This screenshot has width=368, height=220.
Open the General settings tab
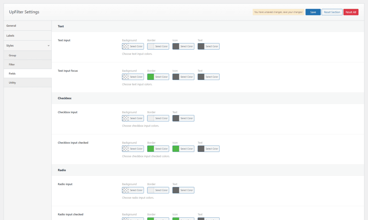pos(28,26)
